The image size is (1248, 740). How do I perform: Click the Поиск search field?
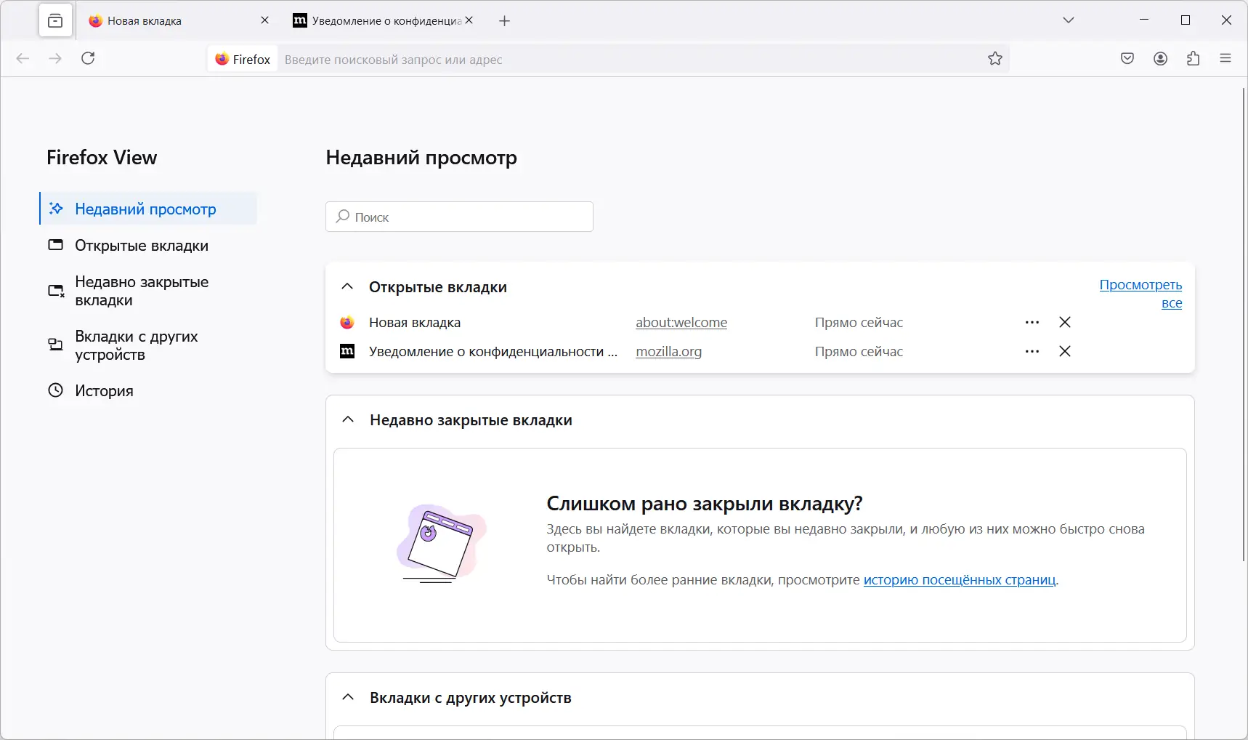click(x=459, y=217)
